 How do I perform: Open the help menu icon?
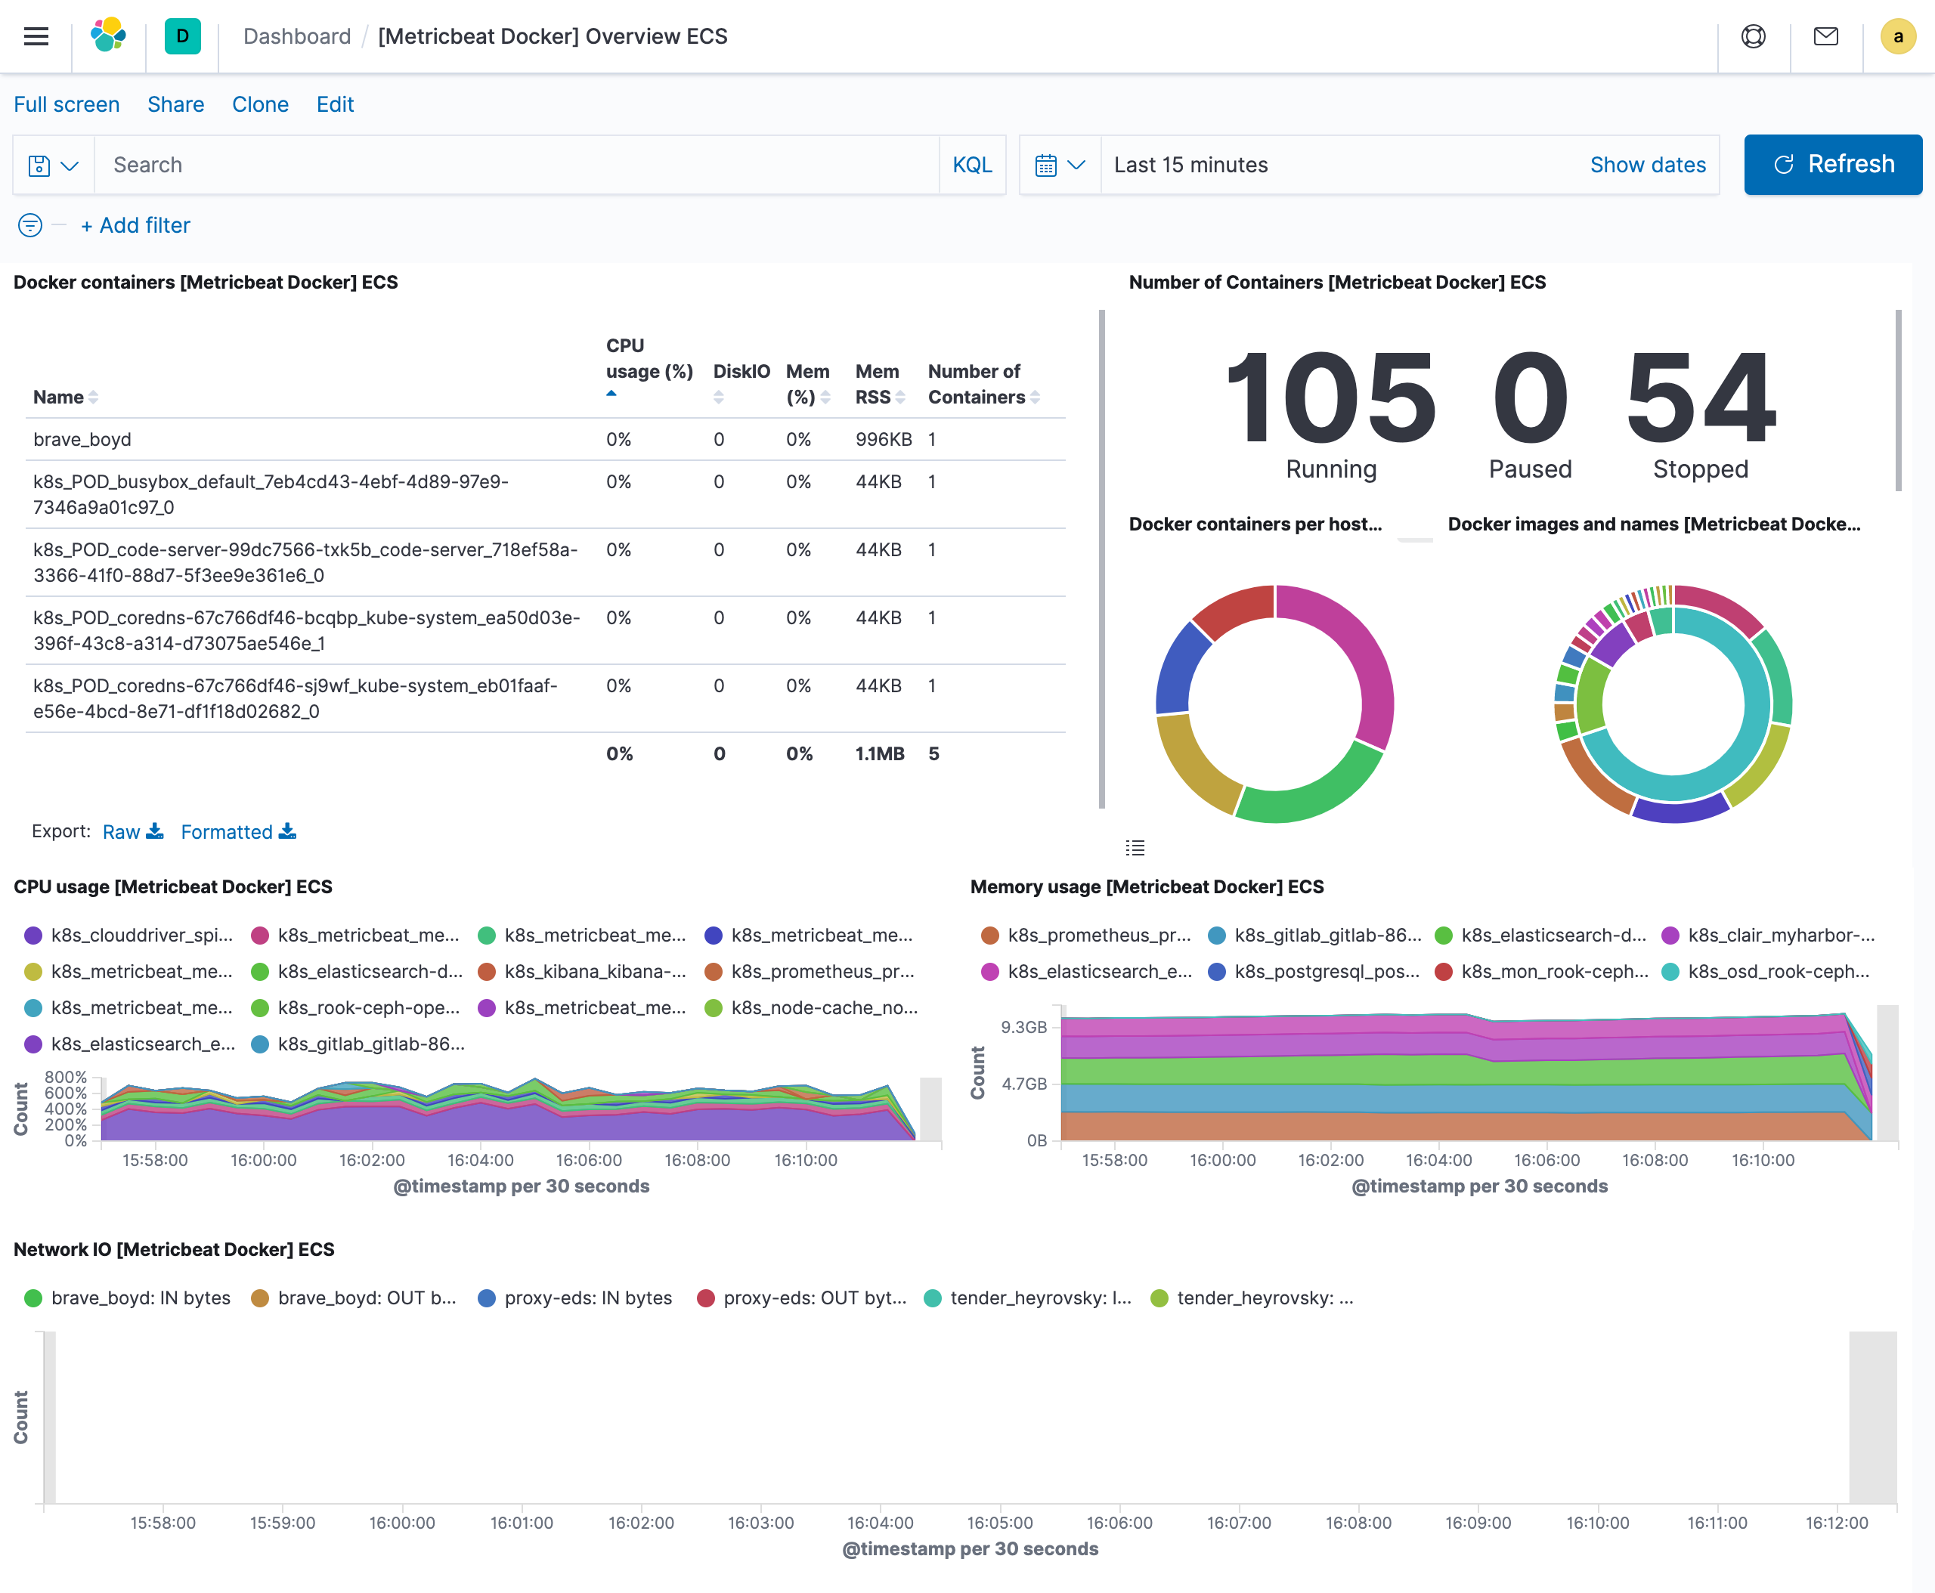tap(1754, 36)
